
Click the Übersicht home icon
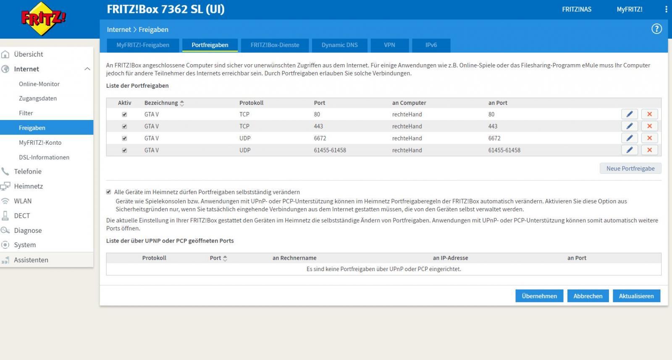click(x=5, y=54)
